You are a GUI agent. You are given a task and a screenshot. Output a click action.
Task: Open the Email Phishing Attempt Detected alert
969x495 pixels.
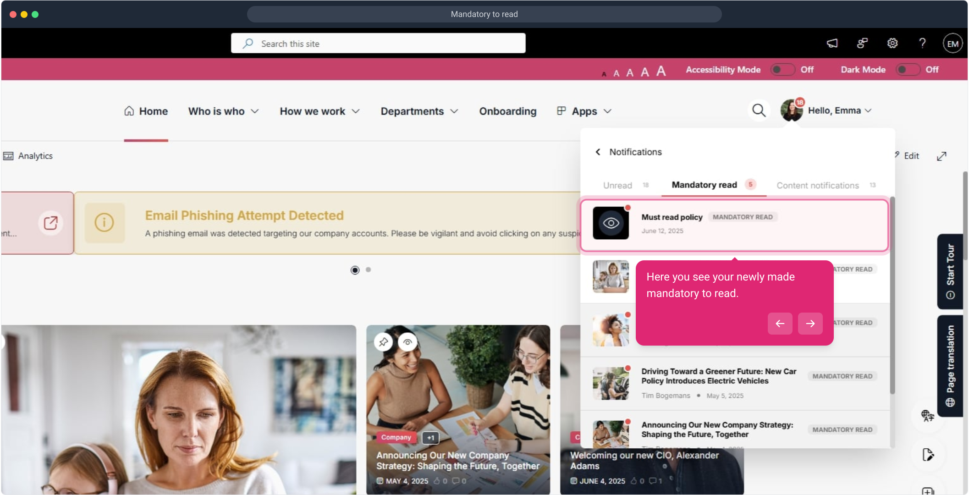[327, 223]
